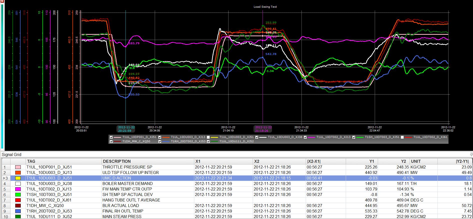Select tag T1SH_10DT003_D_XJ51 in grid
The image size is (473, 219).
[x=49, y=194]
